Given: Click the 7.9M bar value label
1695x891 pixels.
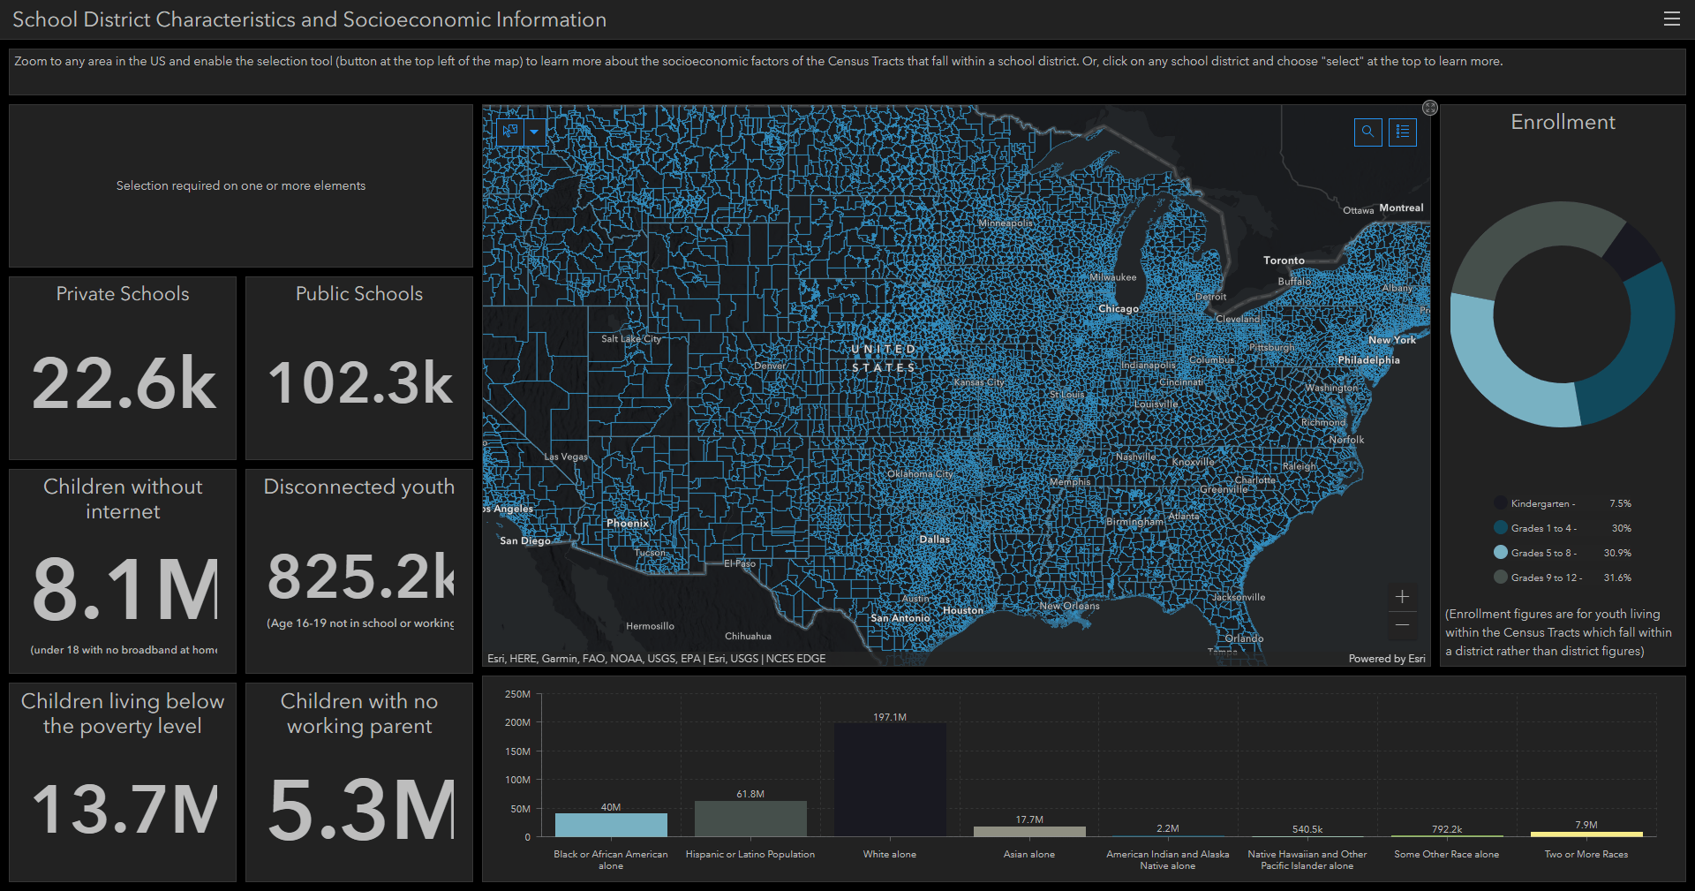Looking at the screenshot, I should (1586, 825).
